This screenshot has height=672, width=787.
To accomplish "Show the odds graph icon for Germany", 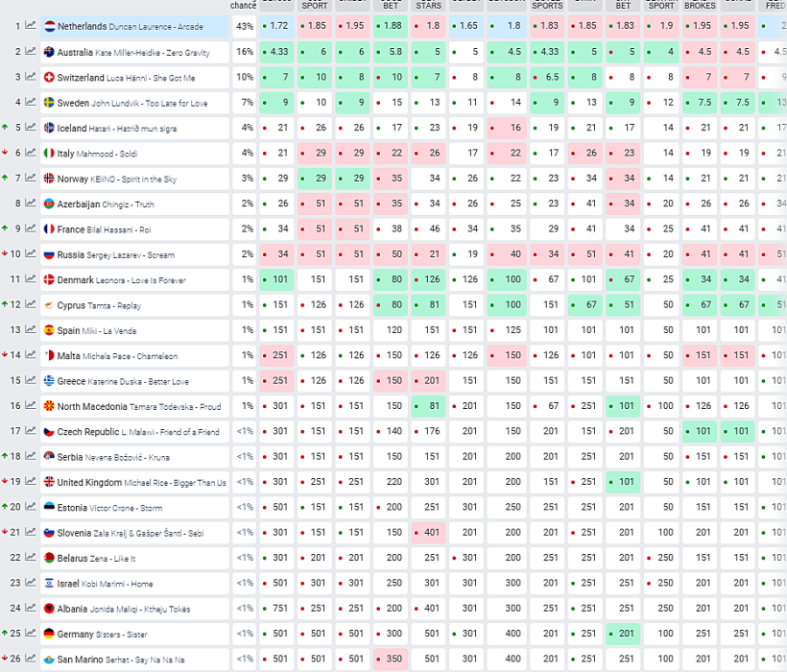I will coord(31,634).
